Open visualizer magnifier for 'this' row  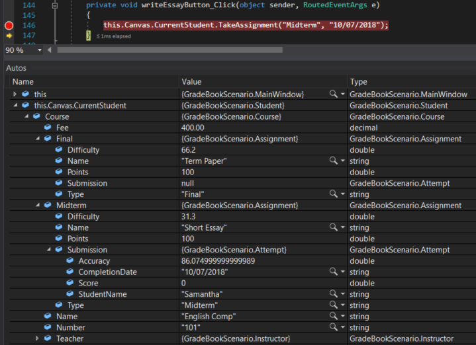pyautogui.click(x=333, y=94)
